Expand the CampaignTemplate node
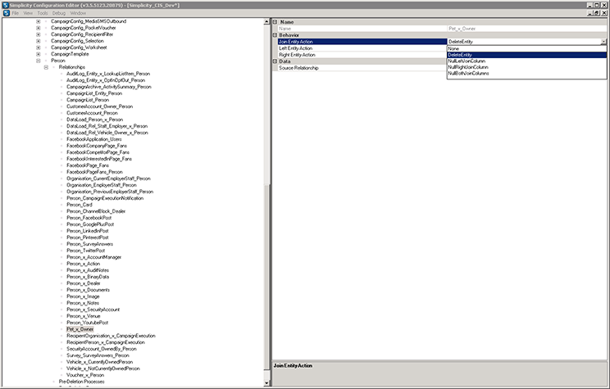 (38, 53)
